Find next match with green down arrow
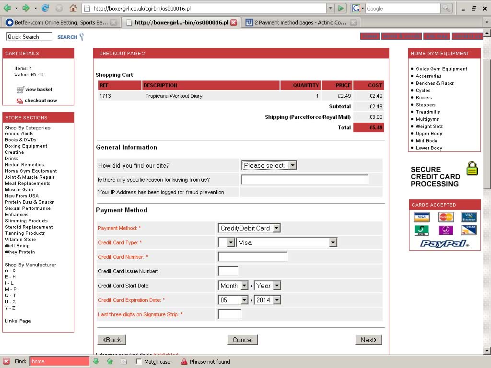491x368 pixels. [96, 361]
